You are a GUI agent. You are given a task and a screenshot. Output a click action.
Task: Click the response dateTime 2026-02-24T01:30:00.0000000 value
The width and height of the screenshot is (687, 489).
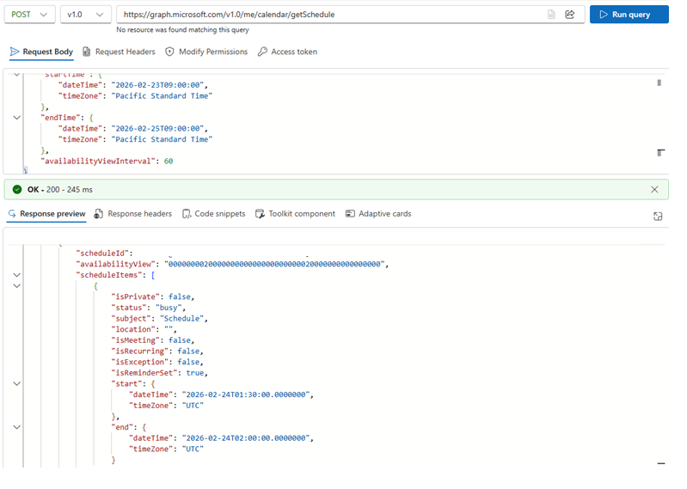(x=246, y=394)
